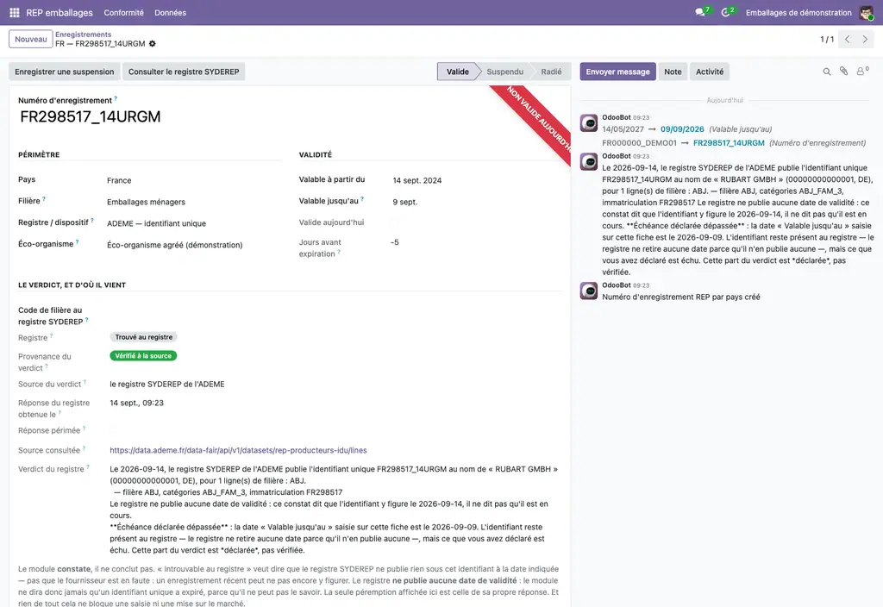This screenshot has height=607, width=883.
Task: Search in the chatter messages
Action: point(827,72)
